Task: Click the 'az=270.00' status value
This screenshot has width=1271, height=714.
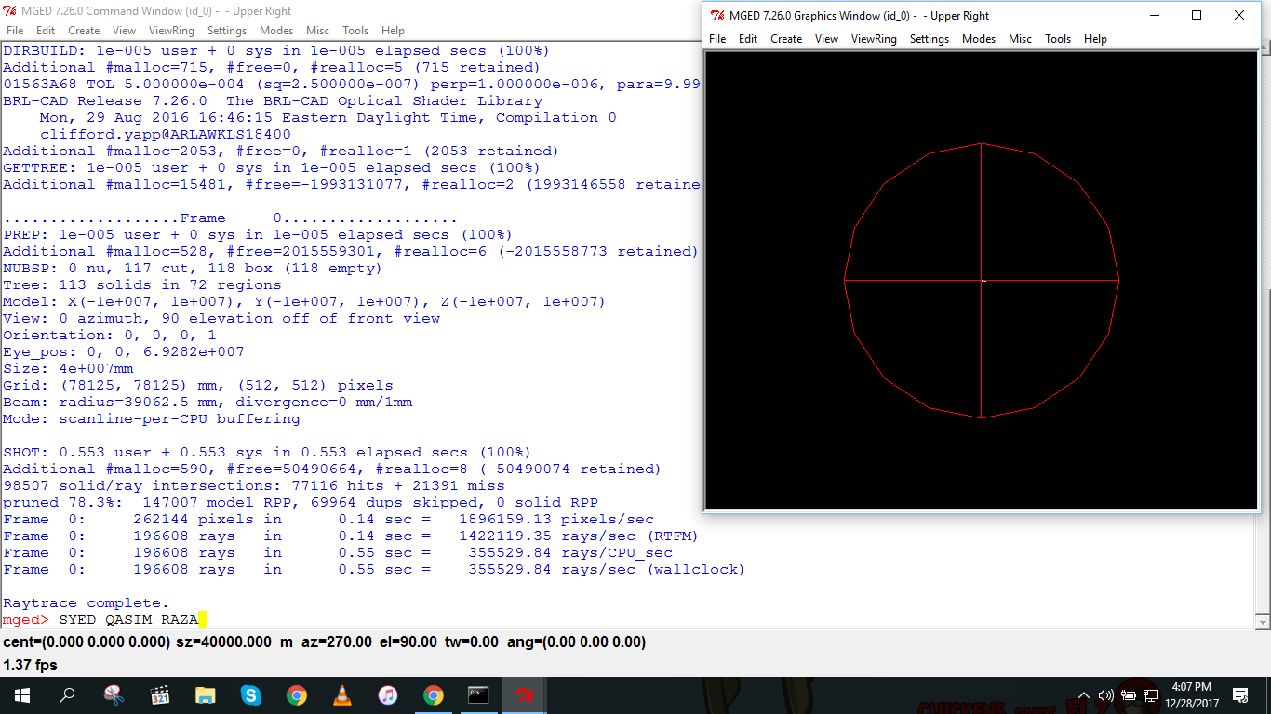Action: point(337,642)
